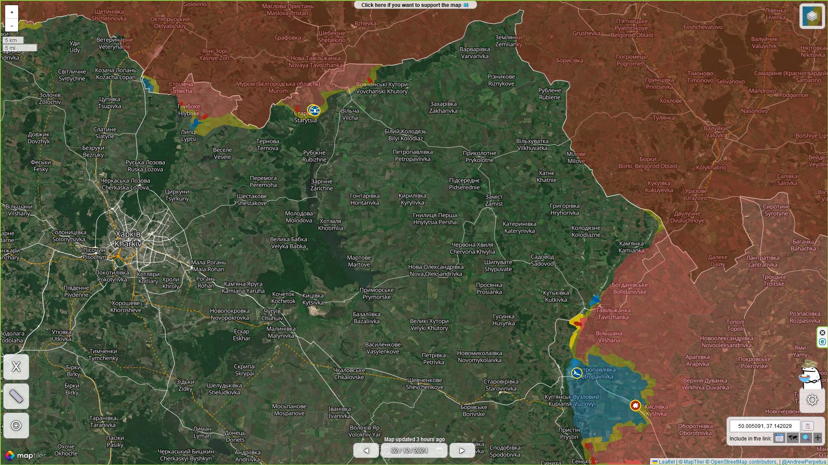Zoom out of the map
828x465 pixels.
tap(12, 25)
